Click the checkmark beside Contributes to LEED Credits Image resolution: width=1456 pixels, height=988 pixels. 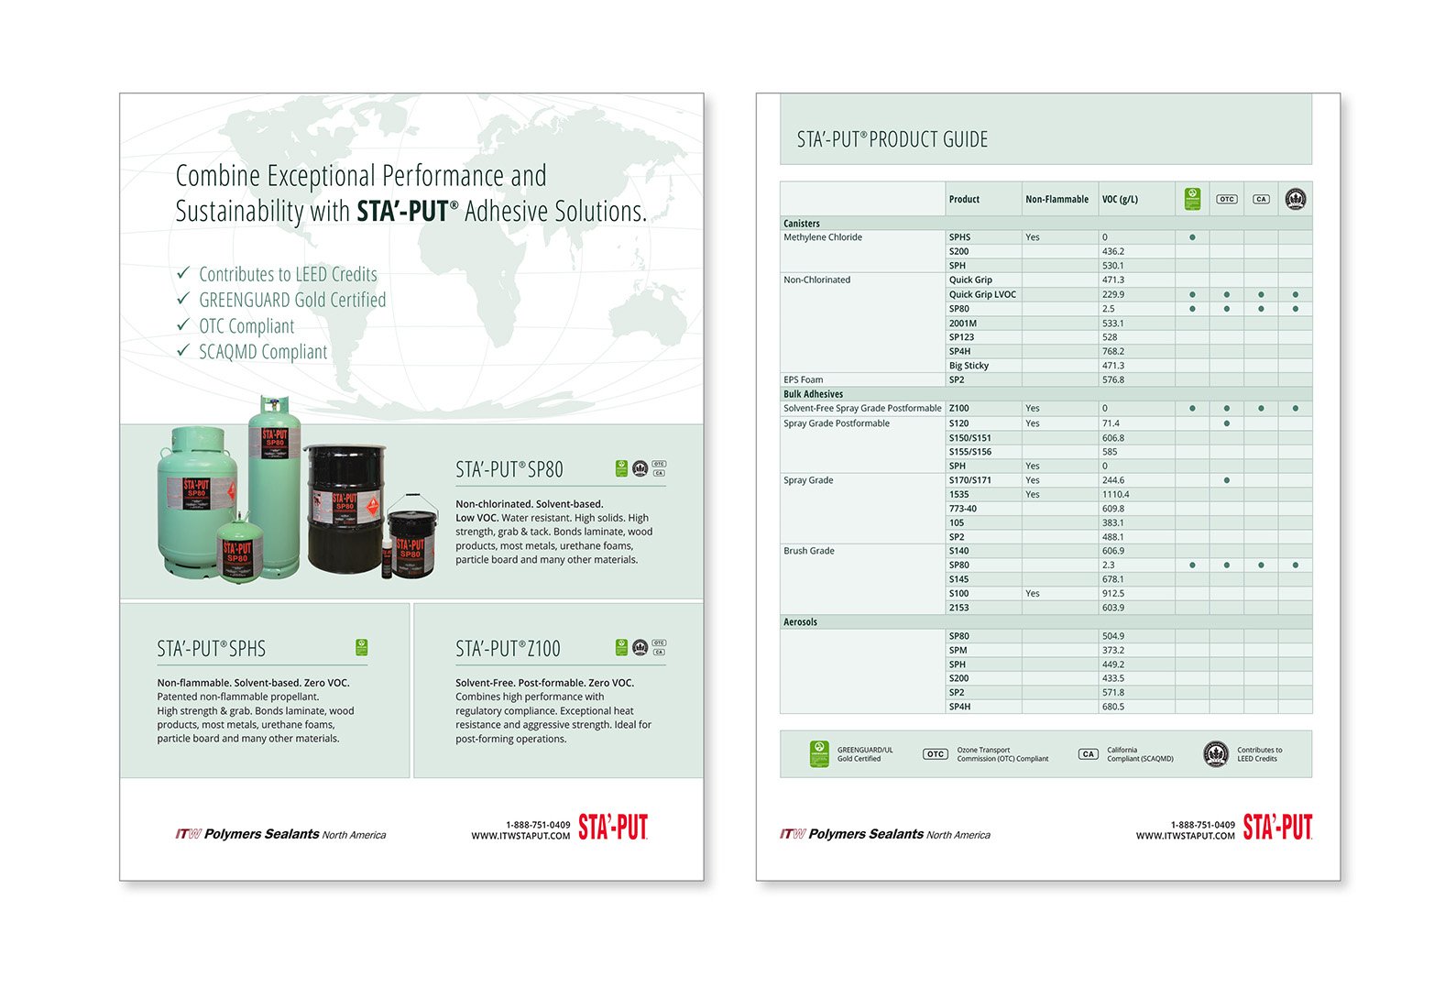[x=183, y=273]
